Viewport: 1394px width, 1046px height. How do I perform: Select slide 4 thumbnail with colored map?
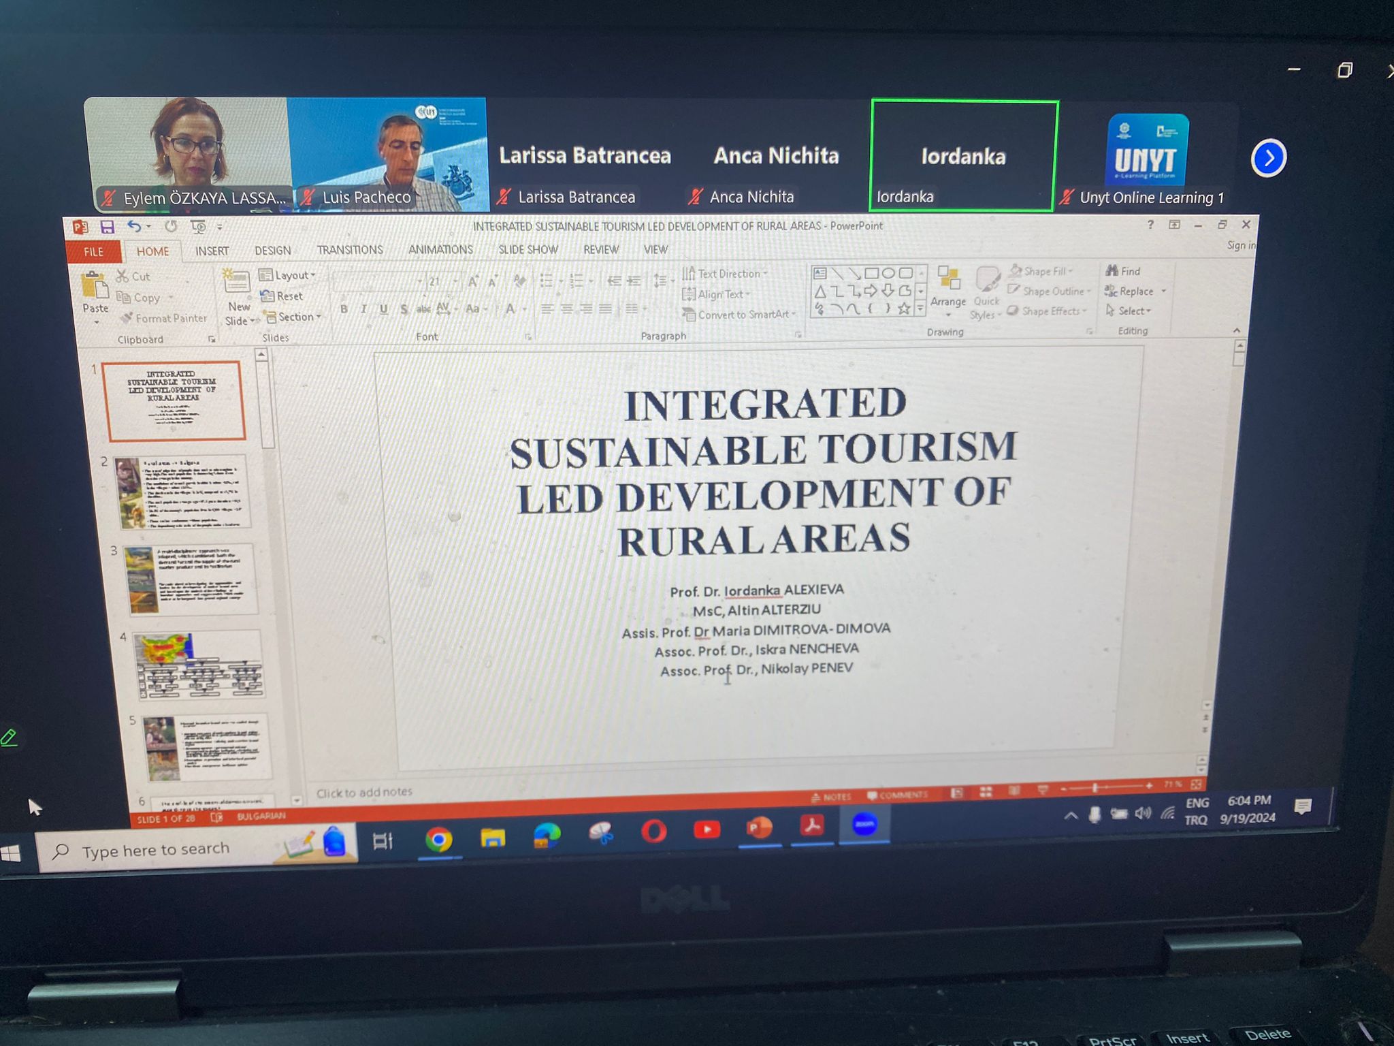(199, 665)
